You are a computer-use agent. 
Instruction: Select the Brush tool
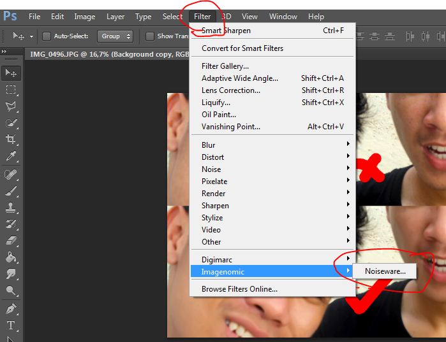(x=11, y=190)
